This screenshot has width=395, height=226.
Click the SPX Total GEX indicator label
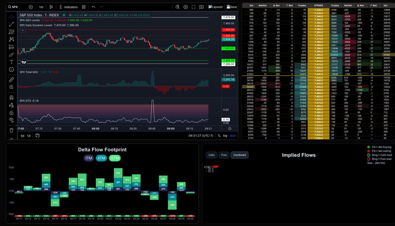click(29, 72)
